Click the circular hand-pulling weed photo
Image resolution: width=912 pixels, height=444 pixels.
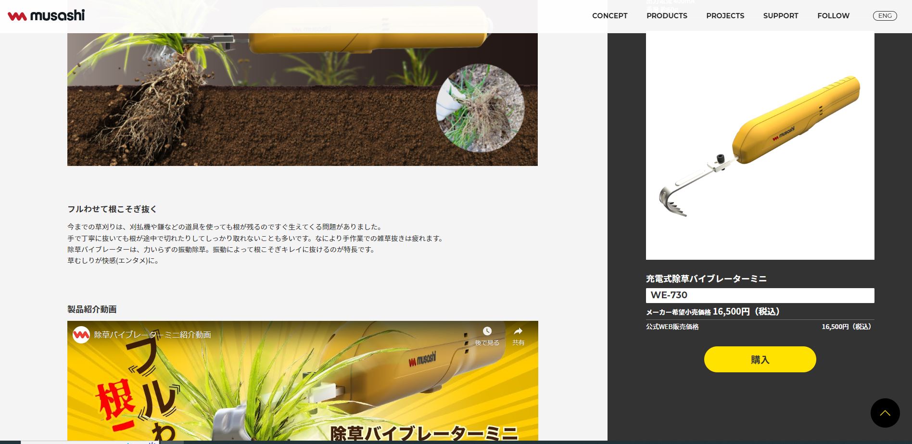[x=480, y=108]
